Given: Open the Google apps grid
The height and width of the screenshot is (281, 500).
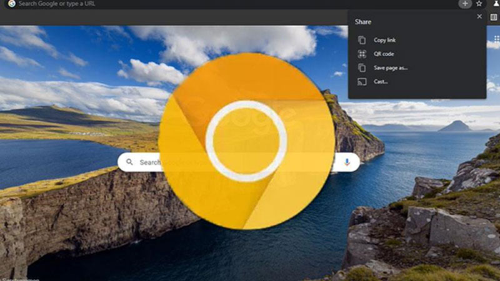Looking at the screenshot, I should (x=497, y=39).
